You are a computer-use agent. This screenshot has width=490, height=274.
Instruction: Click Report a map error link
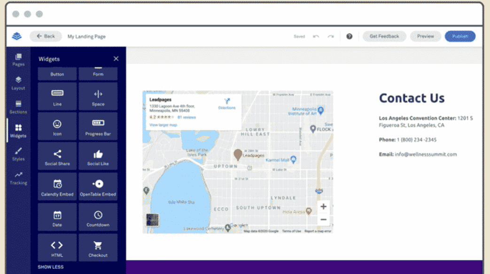pyautogui.click(x=318, y=231)
